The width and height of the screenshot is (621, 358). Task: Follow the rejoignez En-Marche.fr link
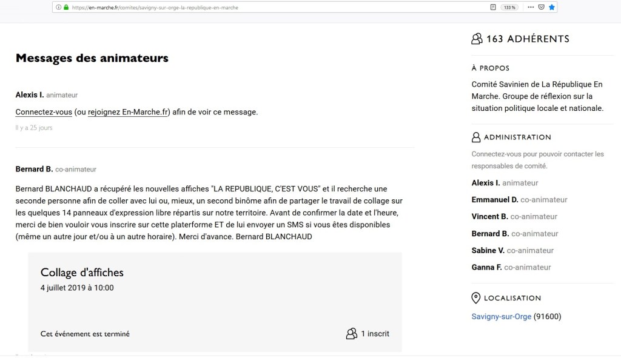tap(127, 111)
